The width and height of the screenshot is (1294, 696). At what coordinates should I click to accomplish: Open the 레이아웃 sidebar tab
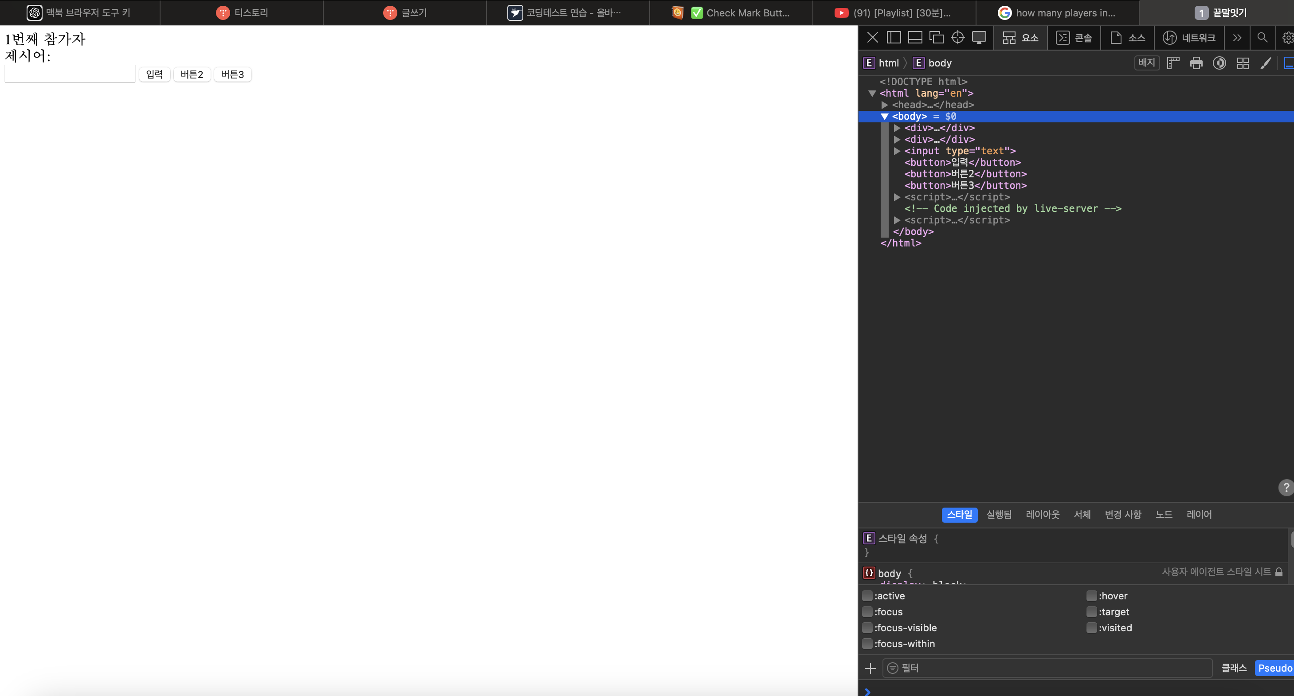pyautogui.click(x=1042, y=514)
